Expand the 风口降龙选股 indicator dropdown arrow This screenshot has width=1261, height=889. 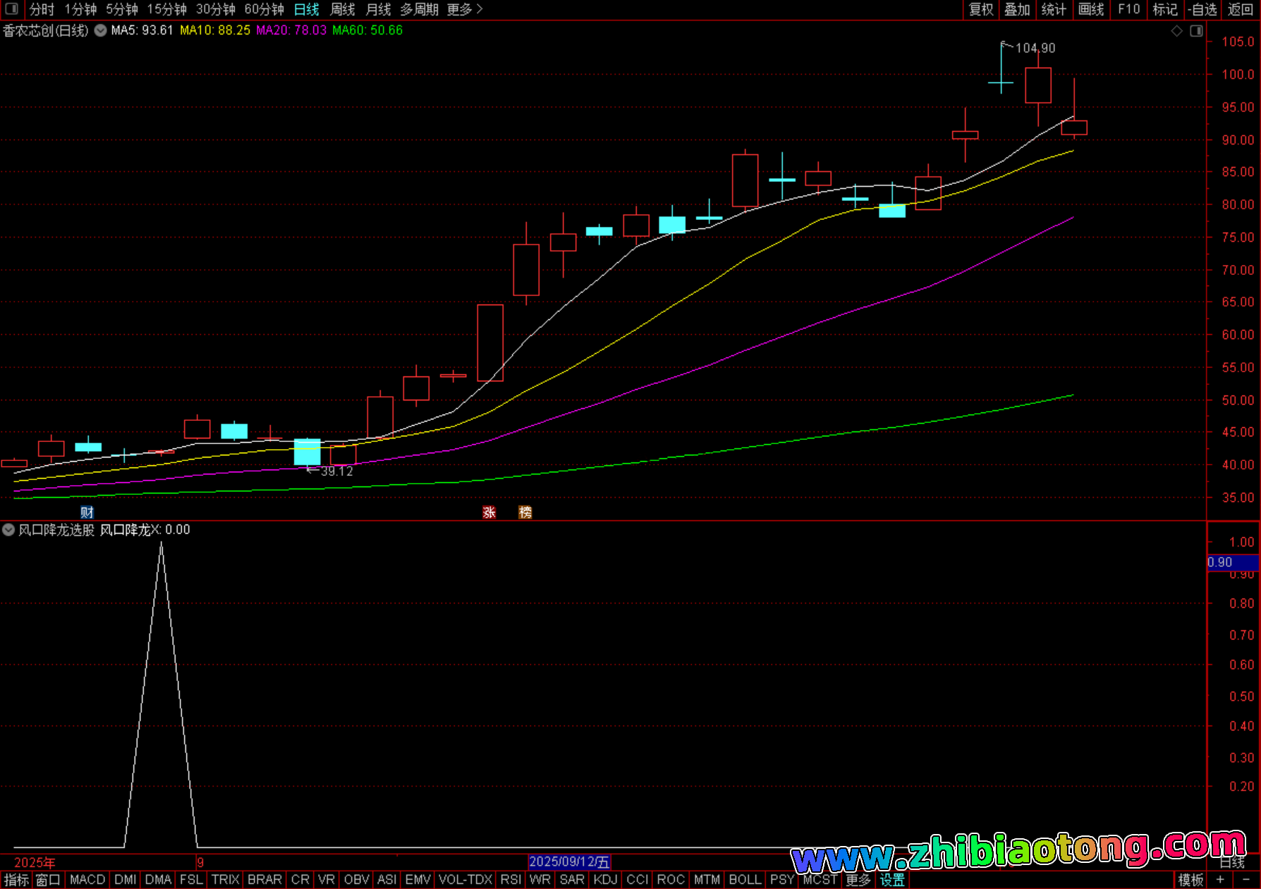(8, 530)
